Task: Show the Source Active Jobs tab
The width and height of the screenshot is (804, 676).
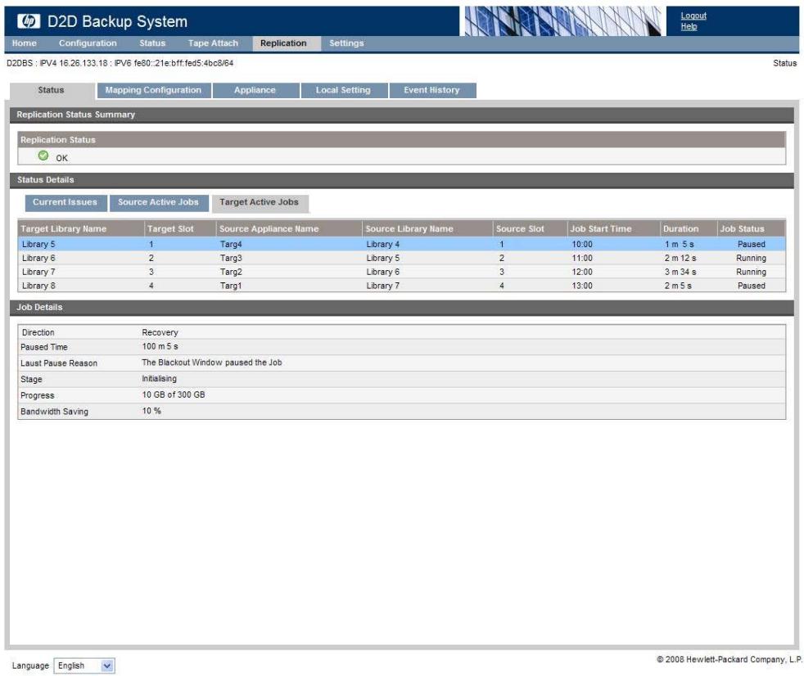Action: pos(159,202)
